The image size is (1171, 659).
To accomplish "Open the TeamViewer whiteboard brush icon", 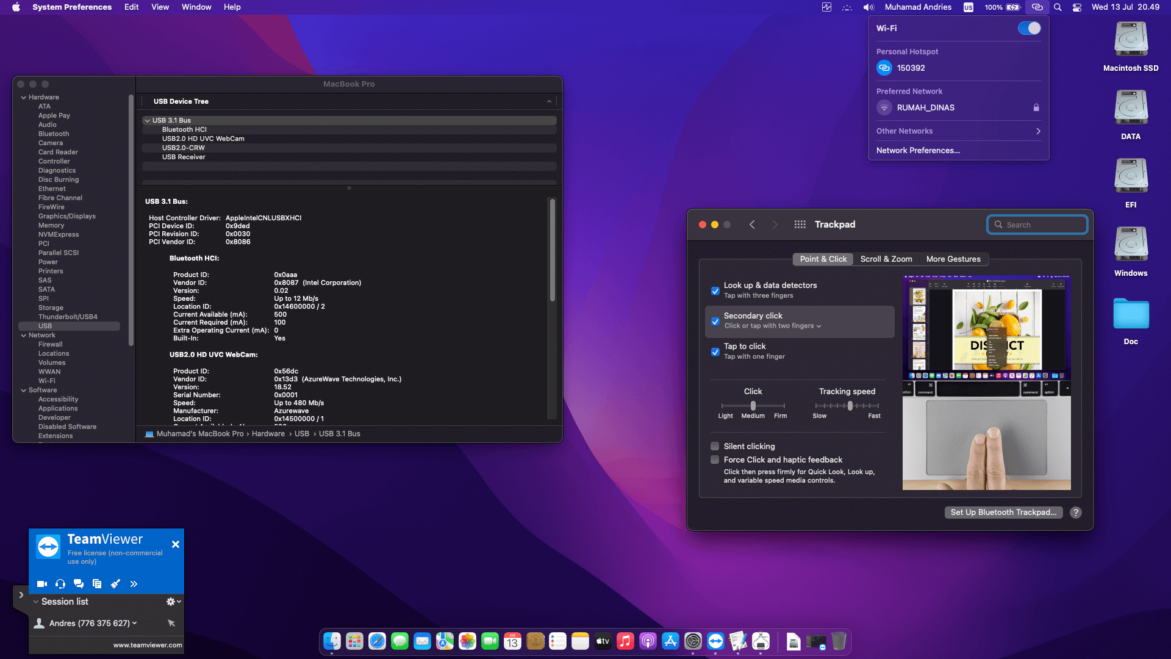I will tap(115, 584).
